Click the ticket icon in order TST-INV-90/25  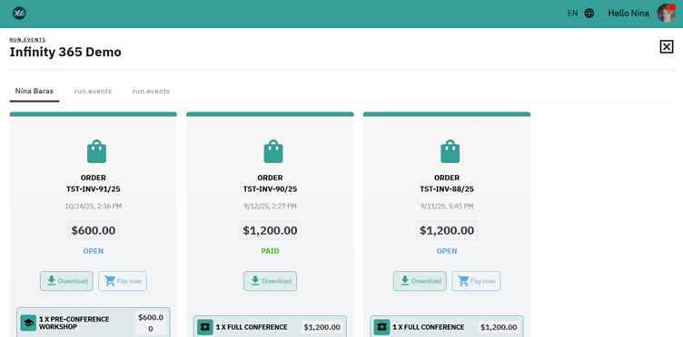(x=205, y=327)
